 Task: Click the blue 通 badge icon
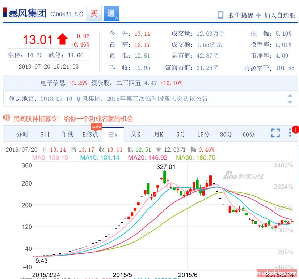(x=111, y=13)
